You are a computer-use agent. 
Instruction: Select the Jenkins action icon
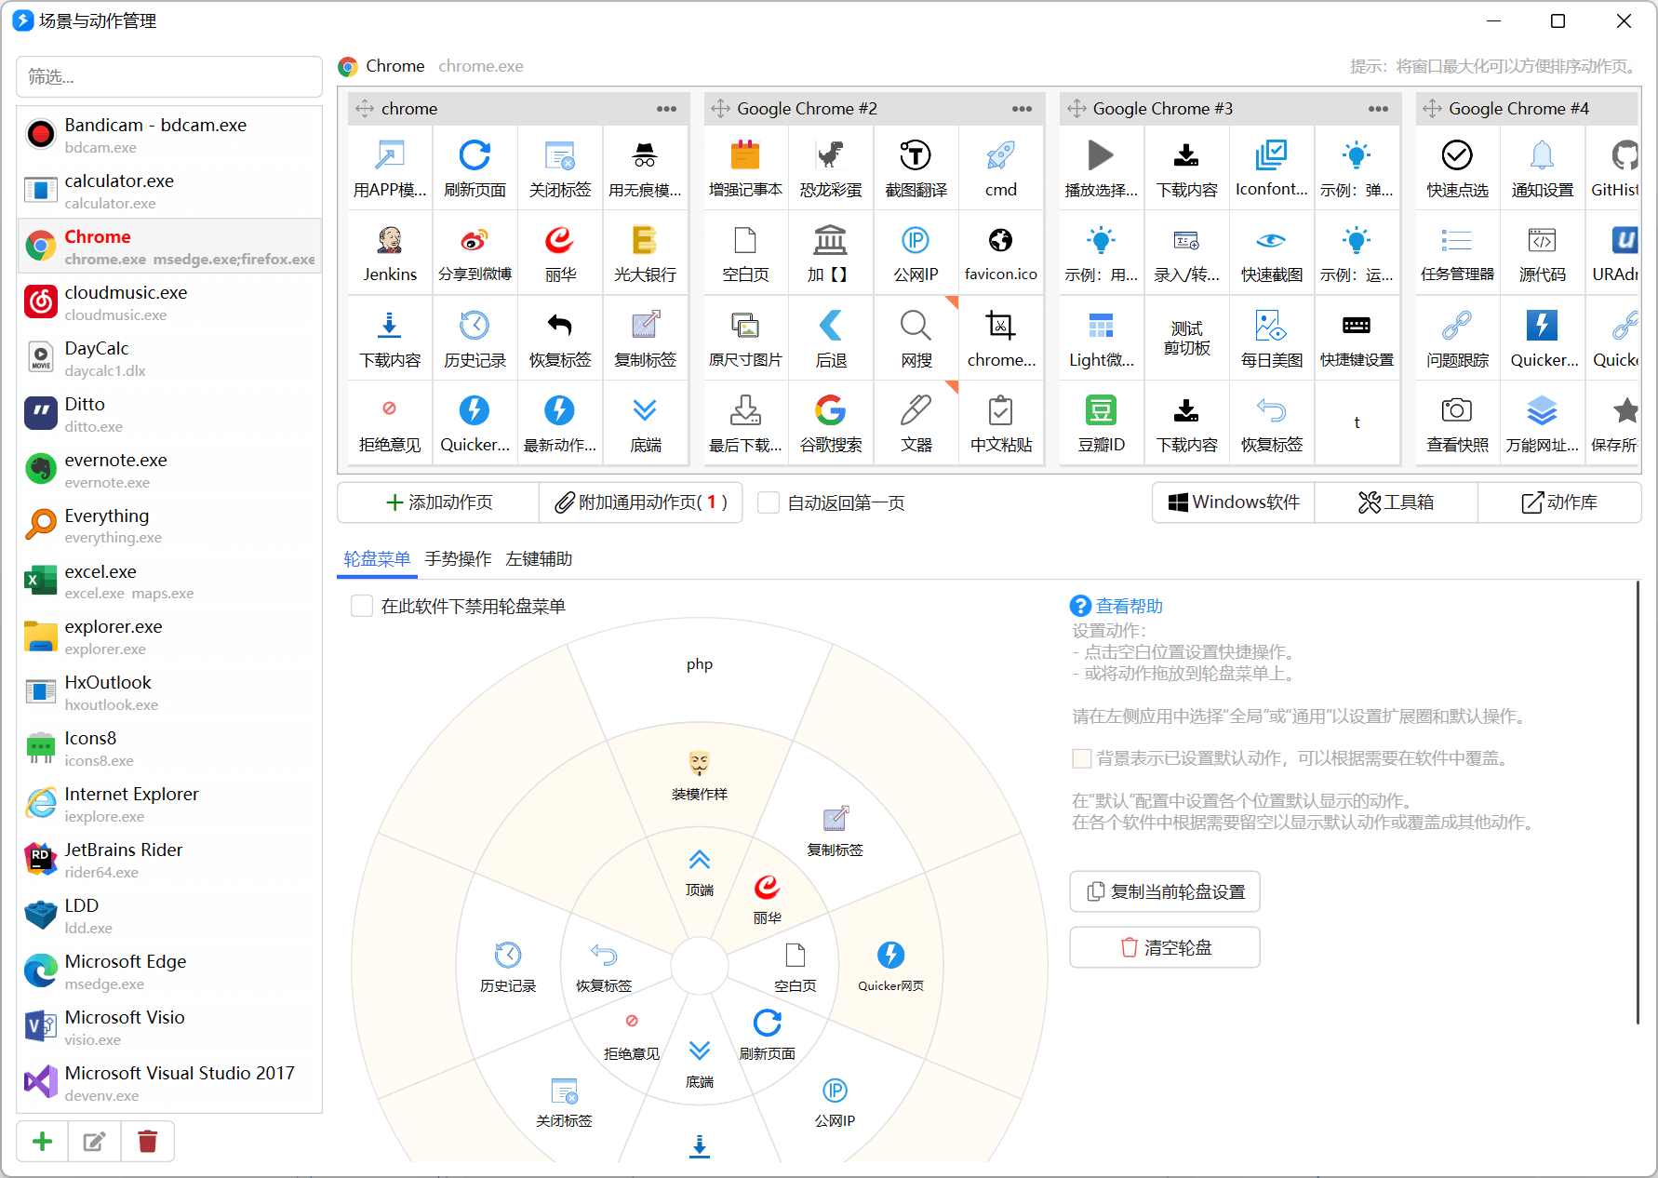[390, 253]
